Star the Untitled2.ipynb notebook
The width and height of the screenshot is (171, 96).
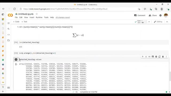pos(37,14)
